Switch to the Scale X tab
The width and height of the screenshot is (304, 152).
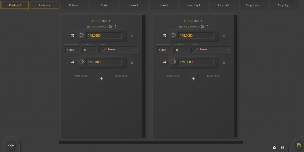point(134,5)
